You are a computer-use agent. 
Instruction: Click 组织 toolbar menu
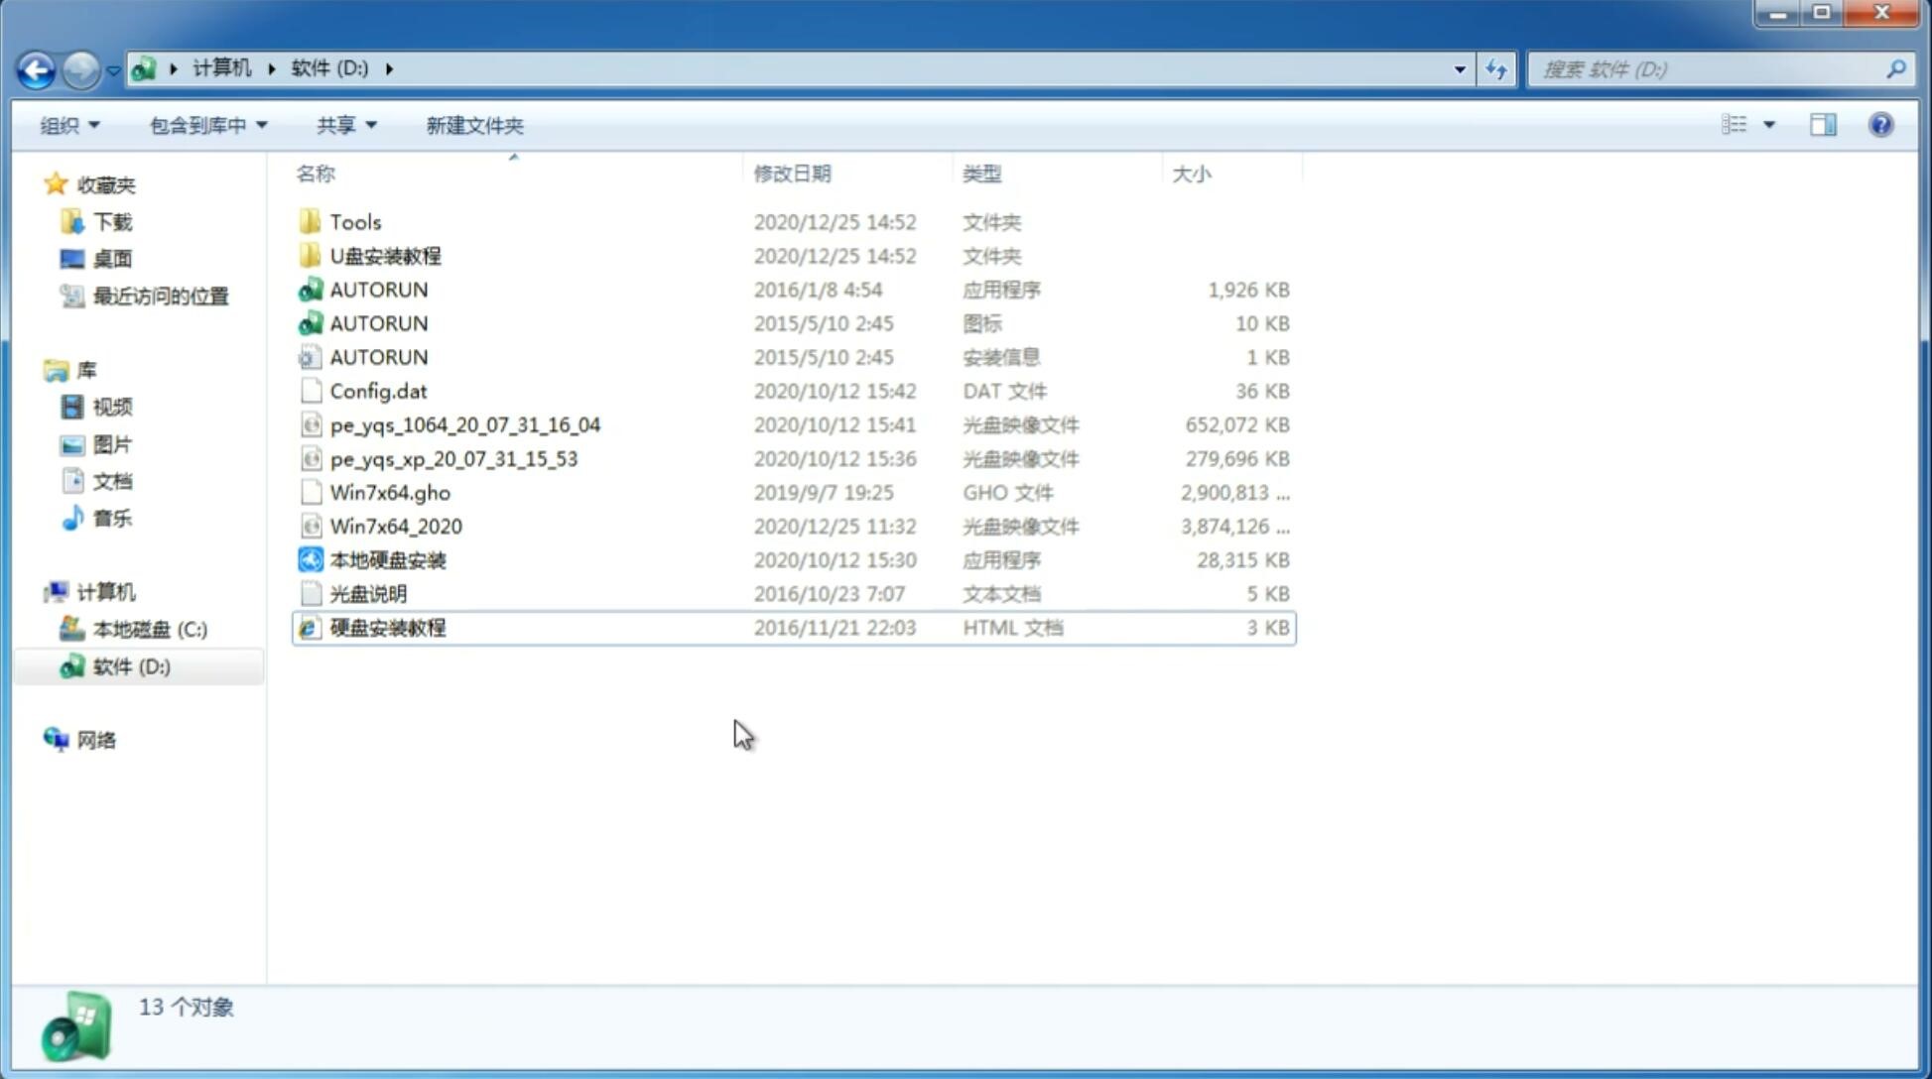pos(69,125)
